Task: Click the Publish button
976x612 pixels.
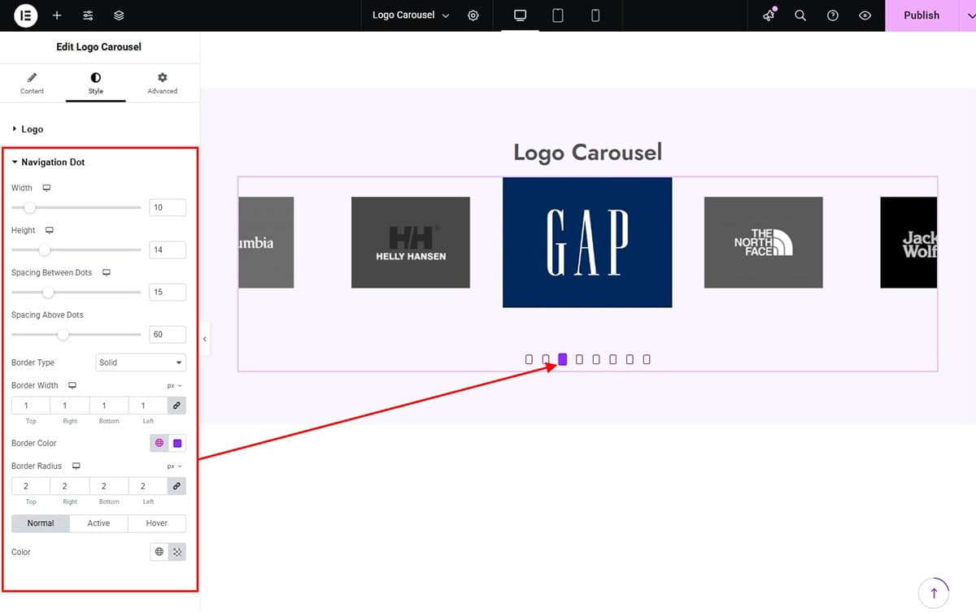Action: 922,15
